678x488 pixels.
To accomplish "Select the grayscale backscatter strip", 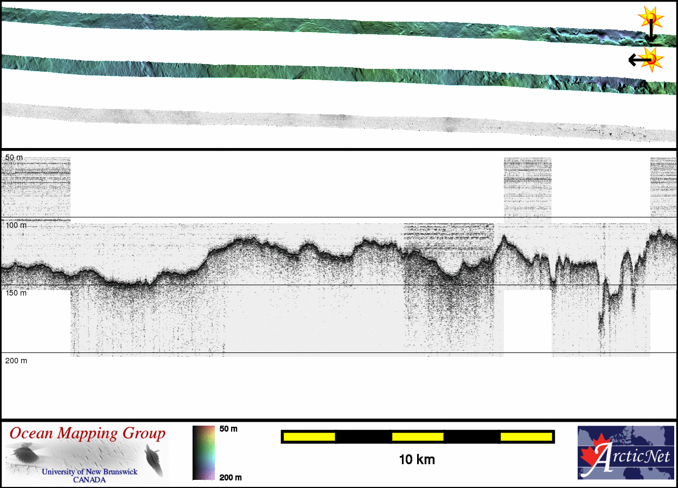I will coord(325,119).
